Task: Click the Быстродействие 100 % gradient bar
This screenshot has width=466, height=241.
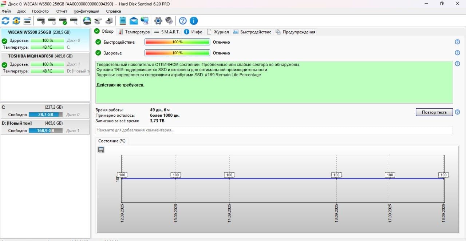Action: 177,42
